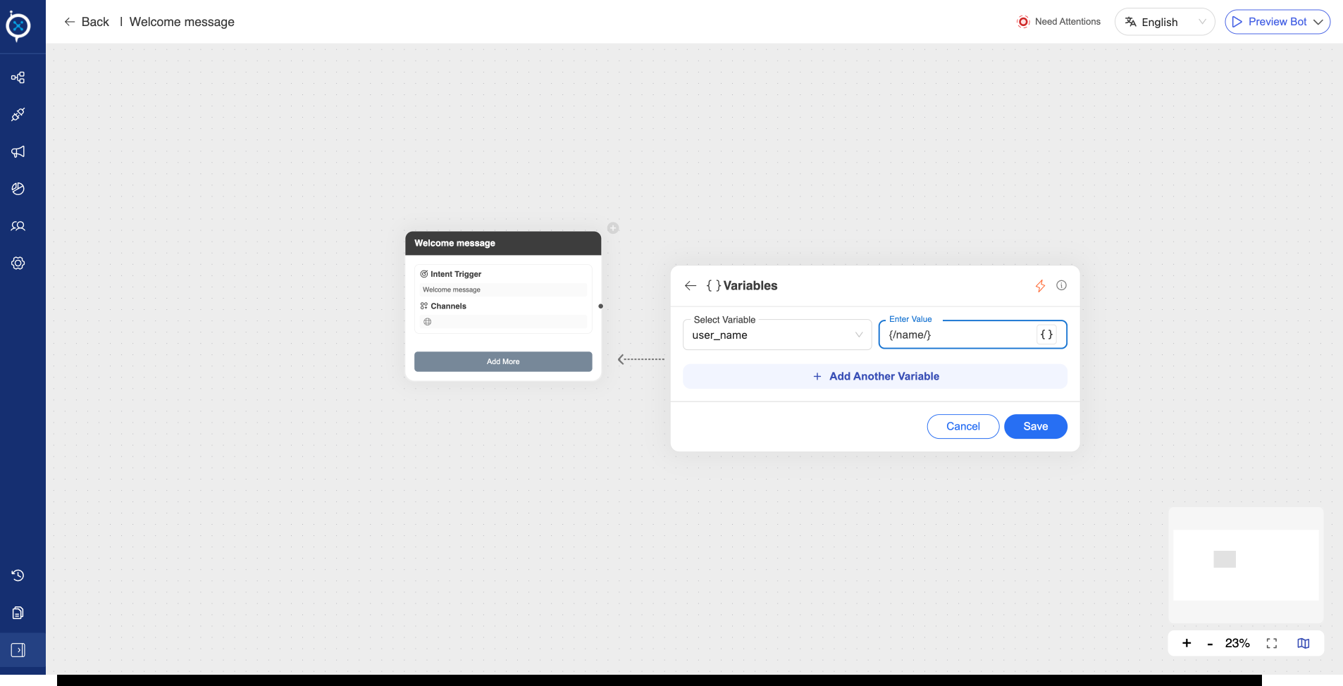This screenshot has width=1343, height=686.
Task: Zoom in with the plus button
Action: (x=1187, y=643)
